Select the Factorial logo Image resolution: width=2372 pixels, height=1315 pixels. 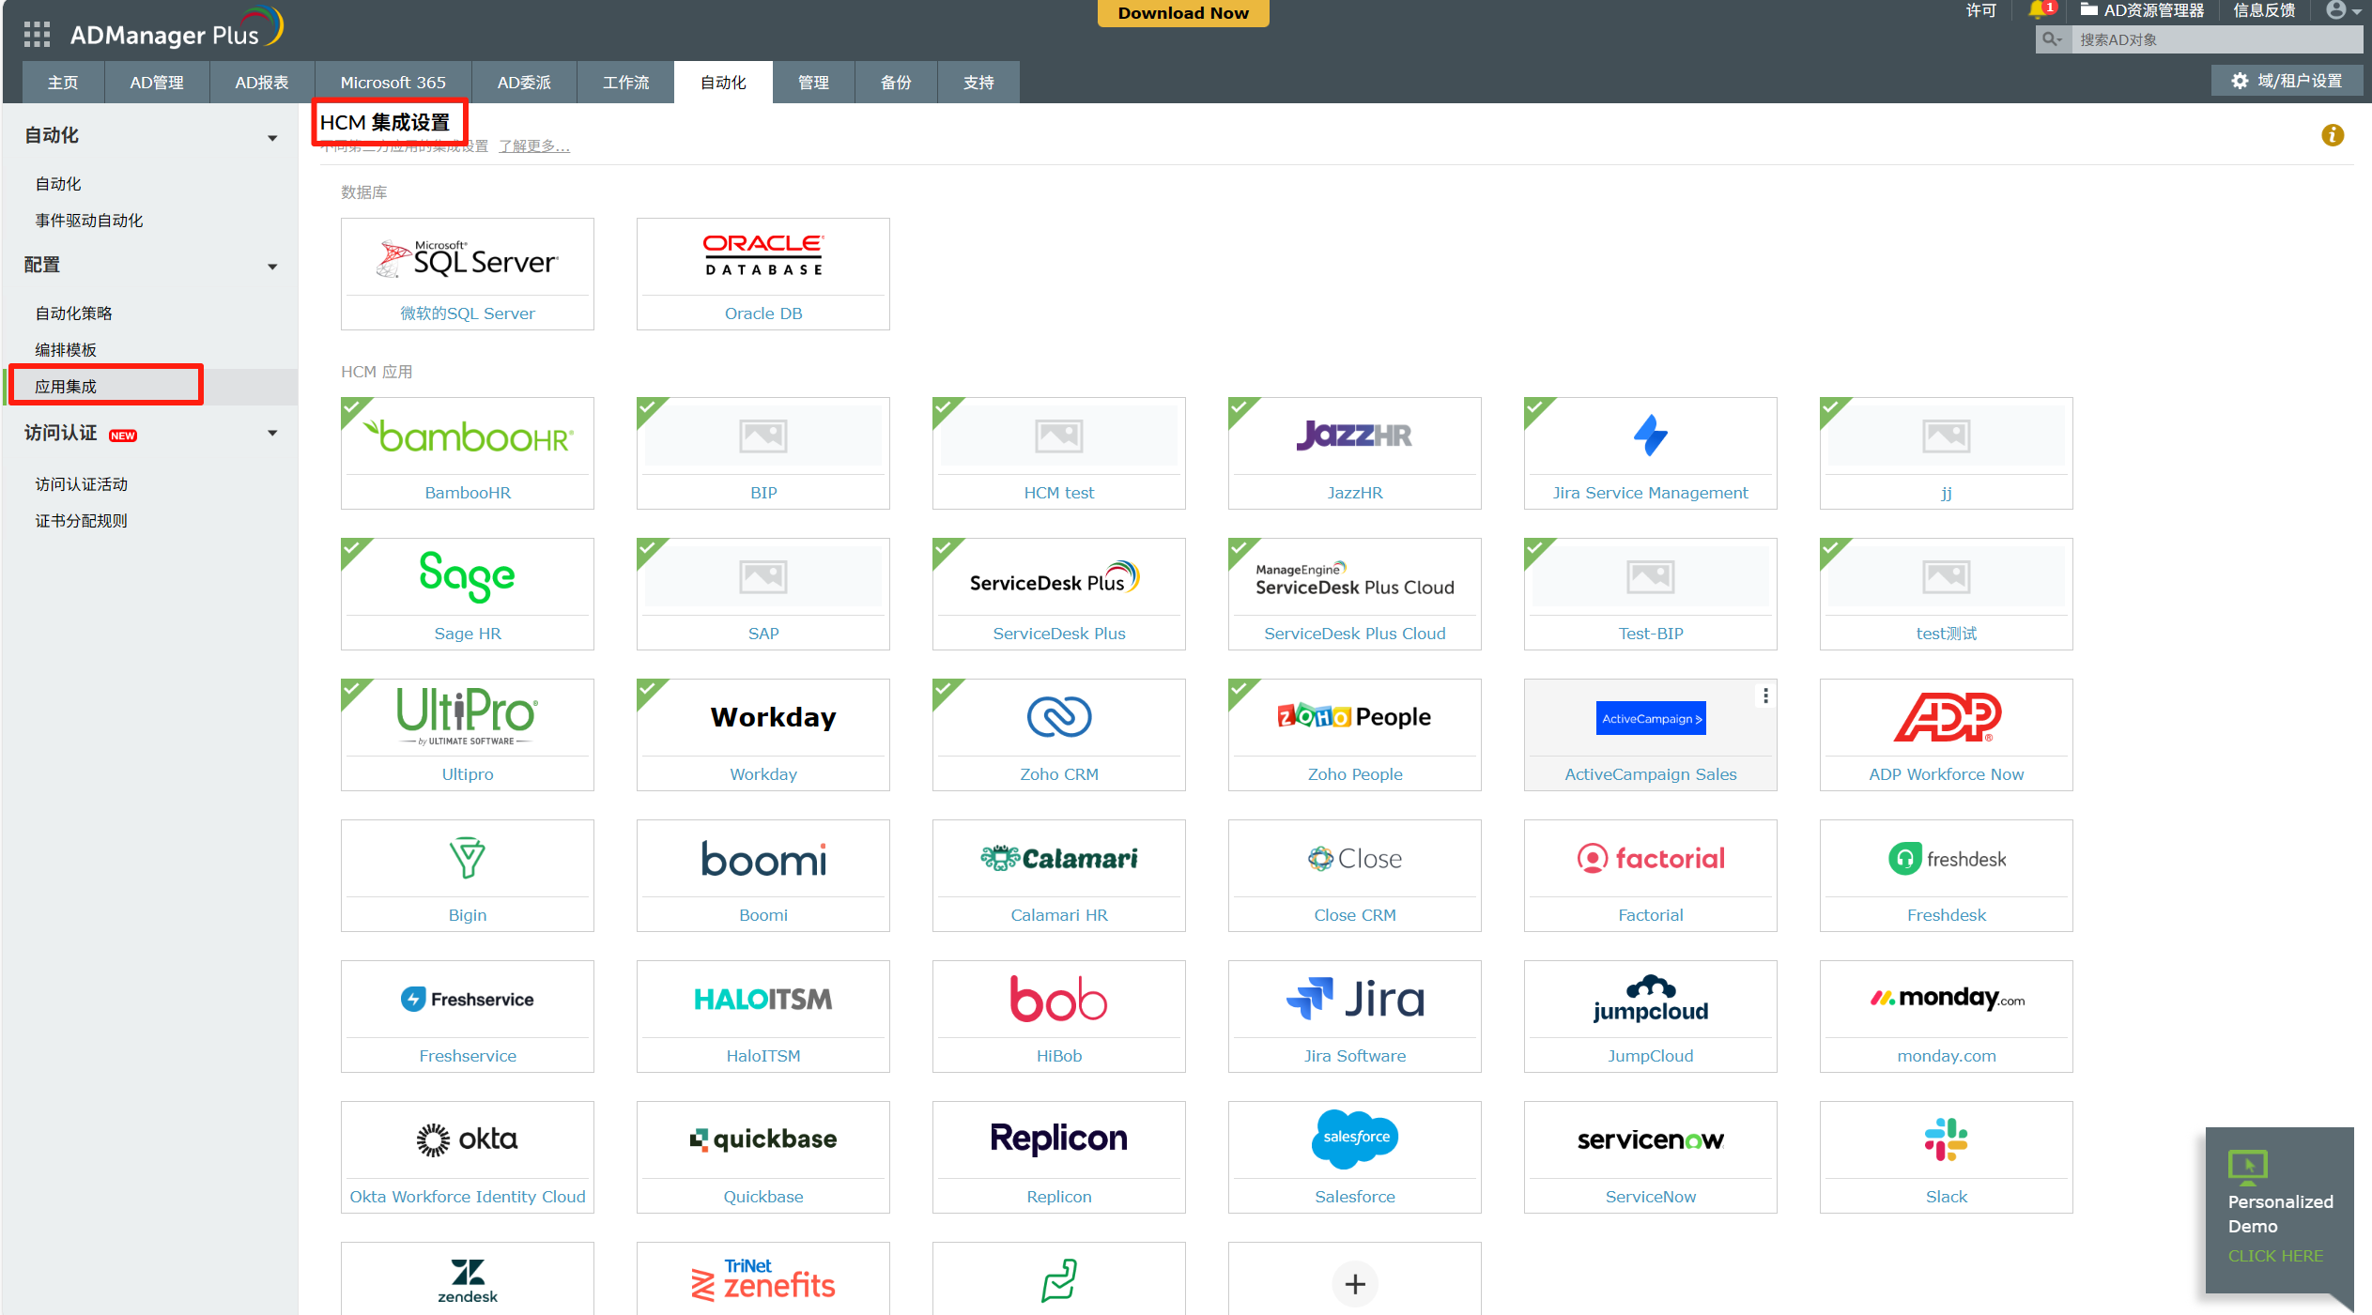(1651, 858)
